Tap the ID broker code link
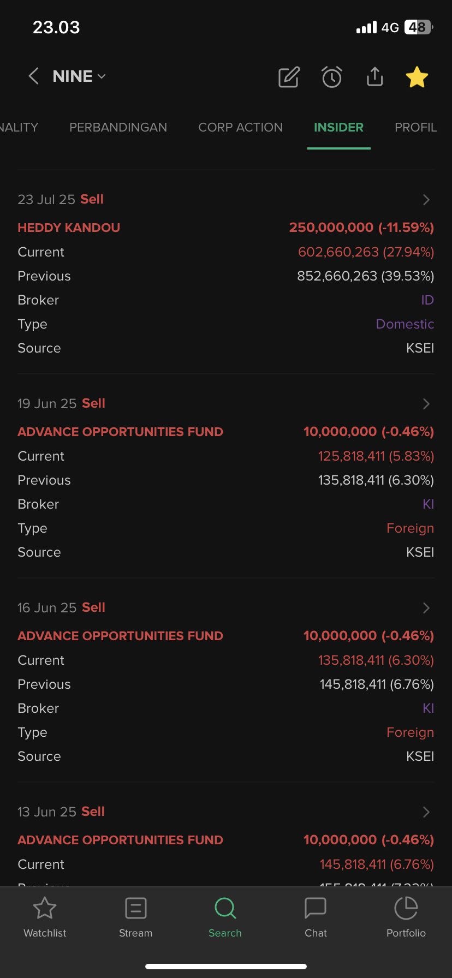Screen dimensions: 452x978 click(427, 300)
